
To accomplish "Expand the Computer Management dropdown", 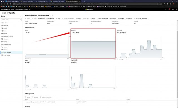I will pyautogui.click(x=23, y=9).
